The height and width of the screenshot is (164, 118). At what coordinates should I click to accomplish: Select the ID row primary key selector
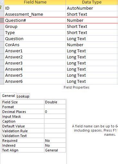pyautogui.click(x=2, y=8)
